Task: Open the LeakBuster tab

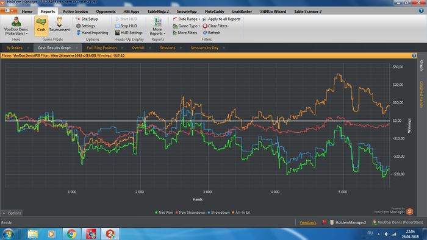Action: pyautogui.click(x=242, y=12)
